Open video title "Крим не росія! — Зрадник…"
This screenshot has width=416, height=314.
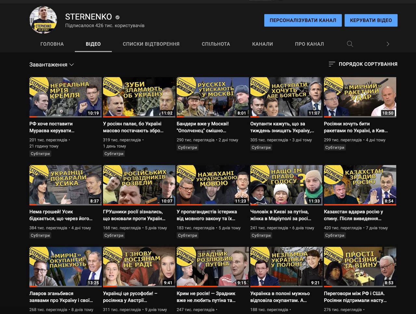pos(206,297)
